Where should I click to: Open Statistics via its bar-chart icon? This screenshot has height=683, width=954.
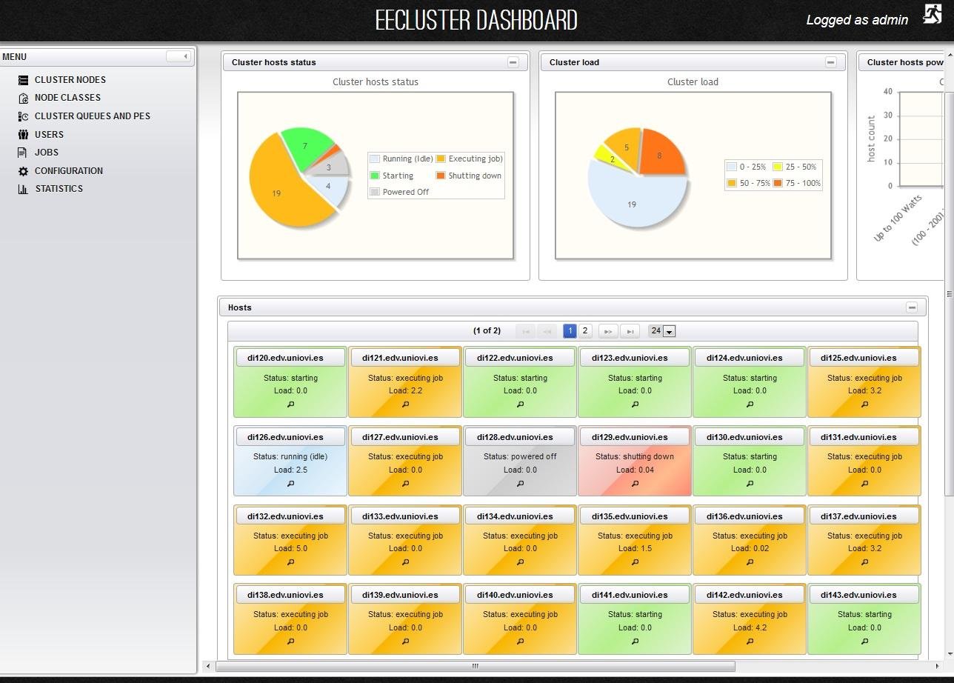point(24,189)
